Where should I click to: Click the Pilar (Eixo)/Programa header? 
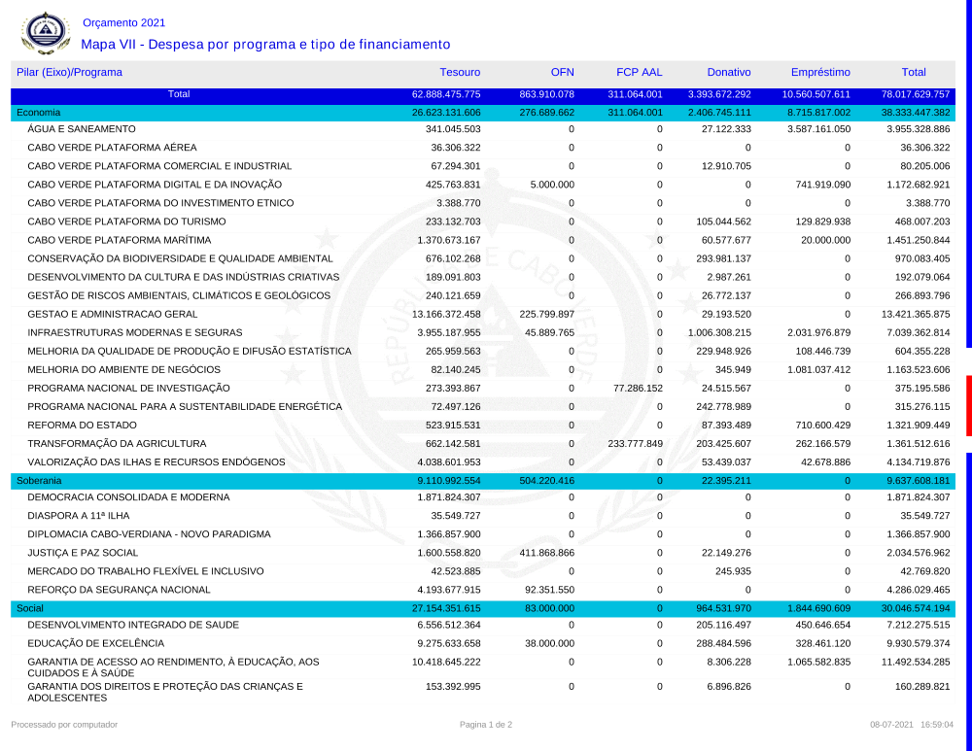[x=69, y=72]
